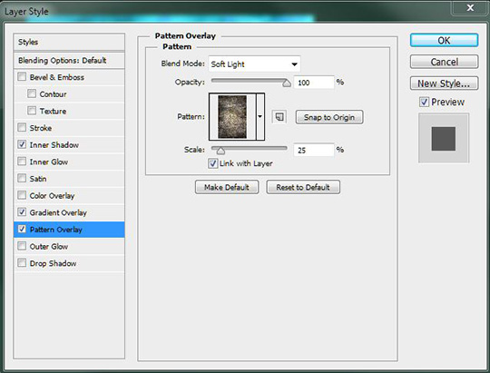Image resolution: width=490 pixels, height=373 pixels.
Task: Click the Opacity slider handle
Action: pyautogui.click(x=286, y=83)
